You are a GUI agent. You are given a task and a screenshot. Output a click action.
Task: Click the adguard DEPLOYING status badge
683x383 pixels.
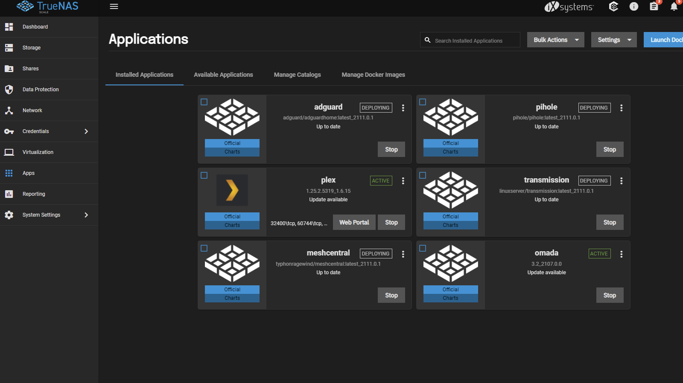coord(376,108)
